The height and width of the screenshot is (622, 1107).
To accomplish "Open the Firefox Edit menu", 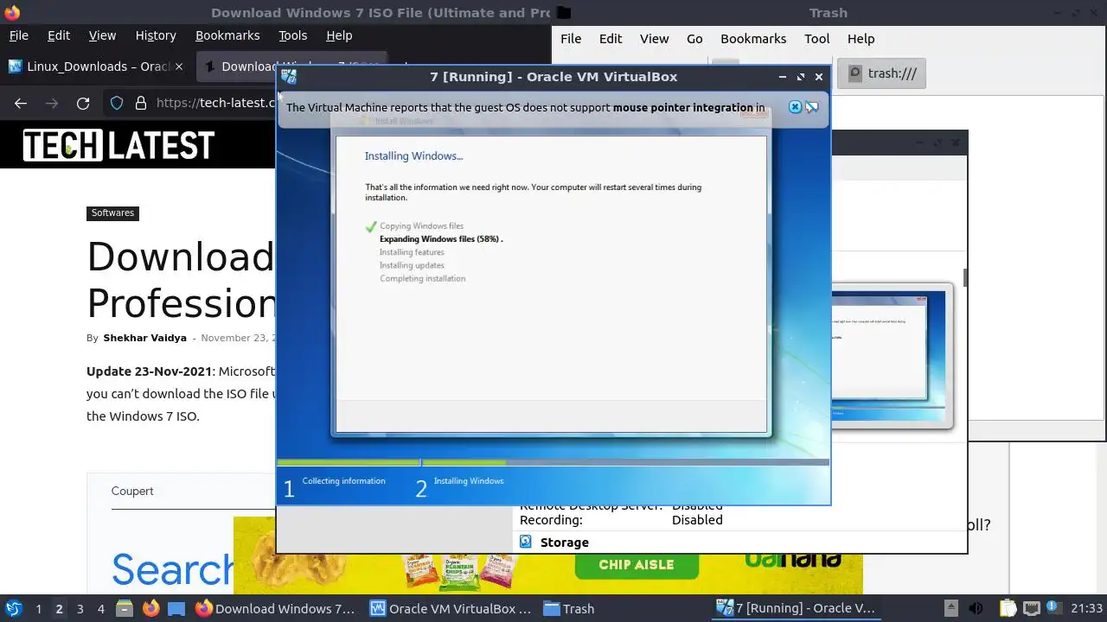I will pos(59,35).
